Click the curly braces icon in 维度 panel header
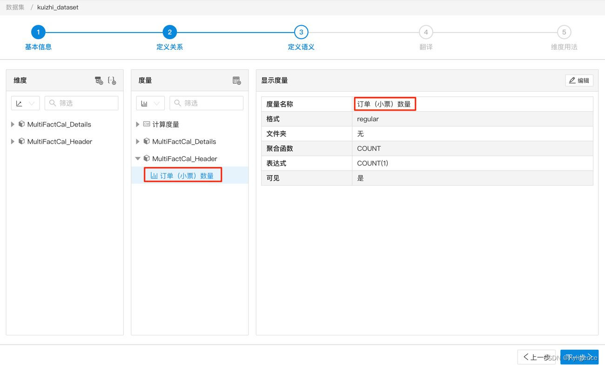605x366 pixels. tap(112, 80)
